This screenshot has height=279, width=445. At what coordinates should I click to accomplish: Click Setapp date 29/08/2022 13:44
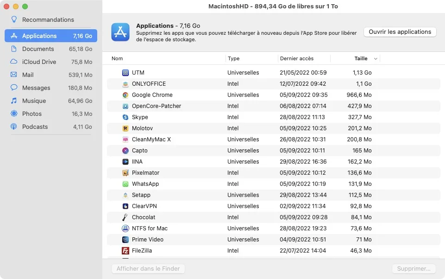point(303,195)
